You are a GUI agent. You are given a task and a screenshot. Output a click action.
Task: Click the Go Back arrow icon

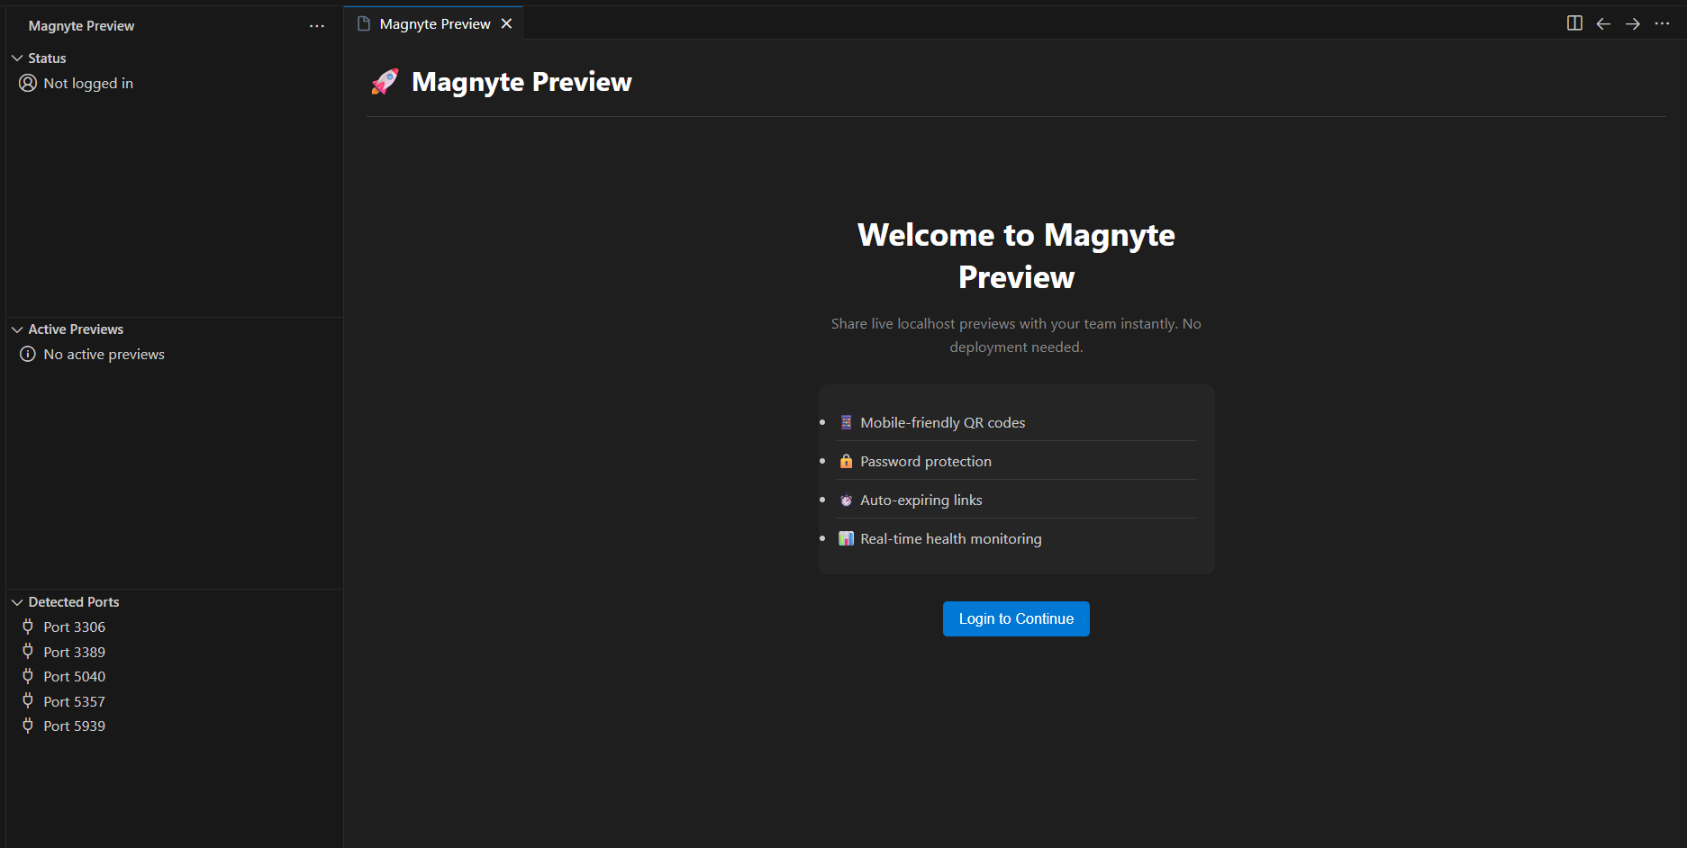(1603, 23)
